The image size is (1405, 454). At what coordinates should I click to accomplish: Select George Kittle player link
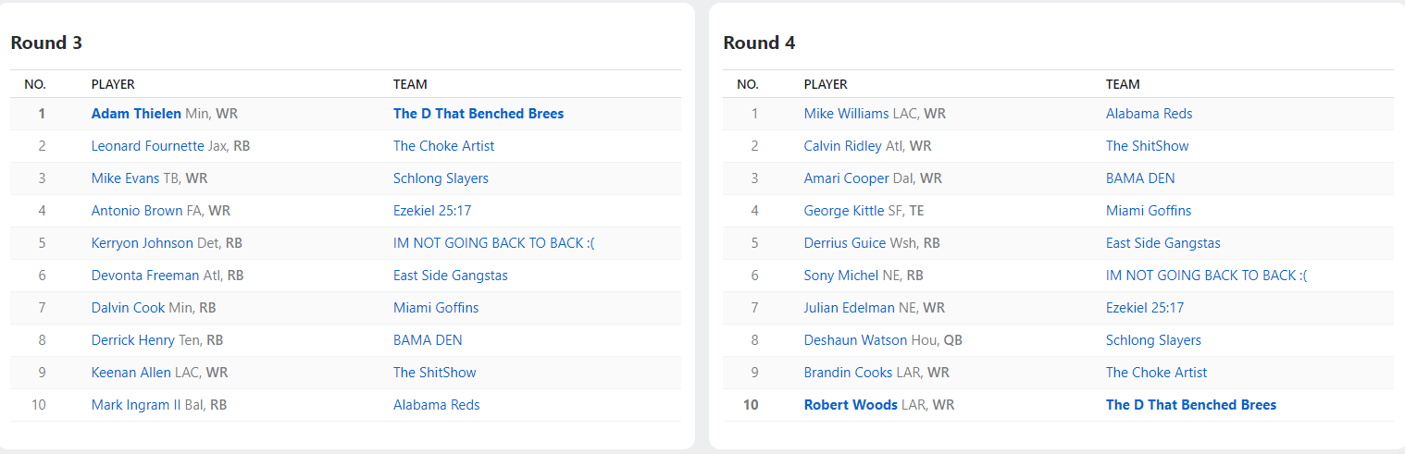point(843,211)
